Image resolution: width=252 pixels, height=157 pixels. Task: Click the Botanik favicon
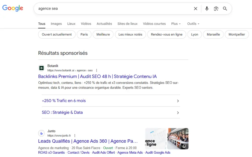point(41,68)
